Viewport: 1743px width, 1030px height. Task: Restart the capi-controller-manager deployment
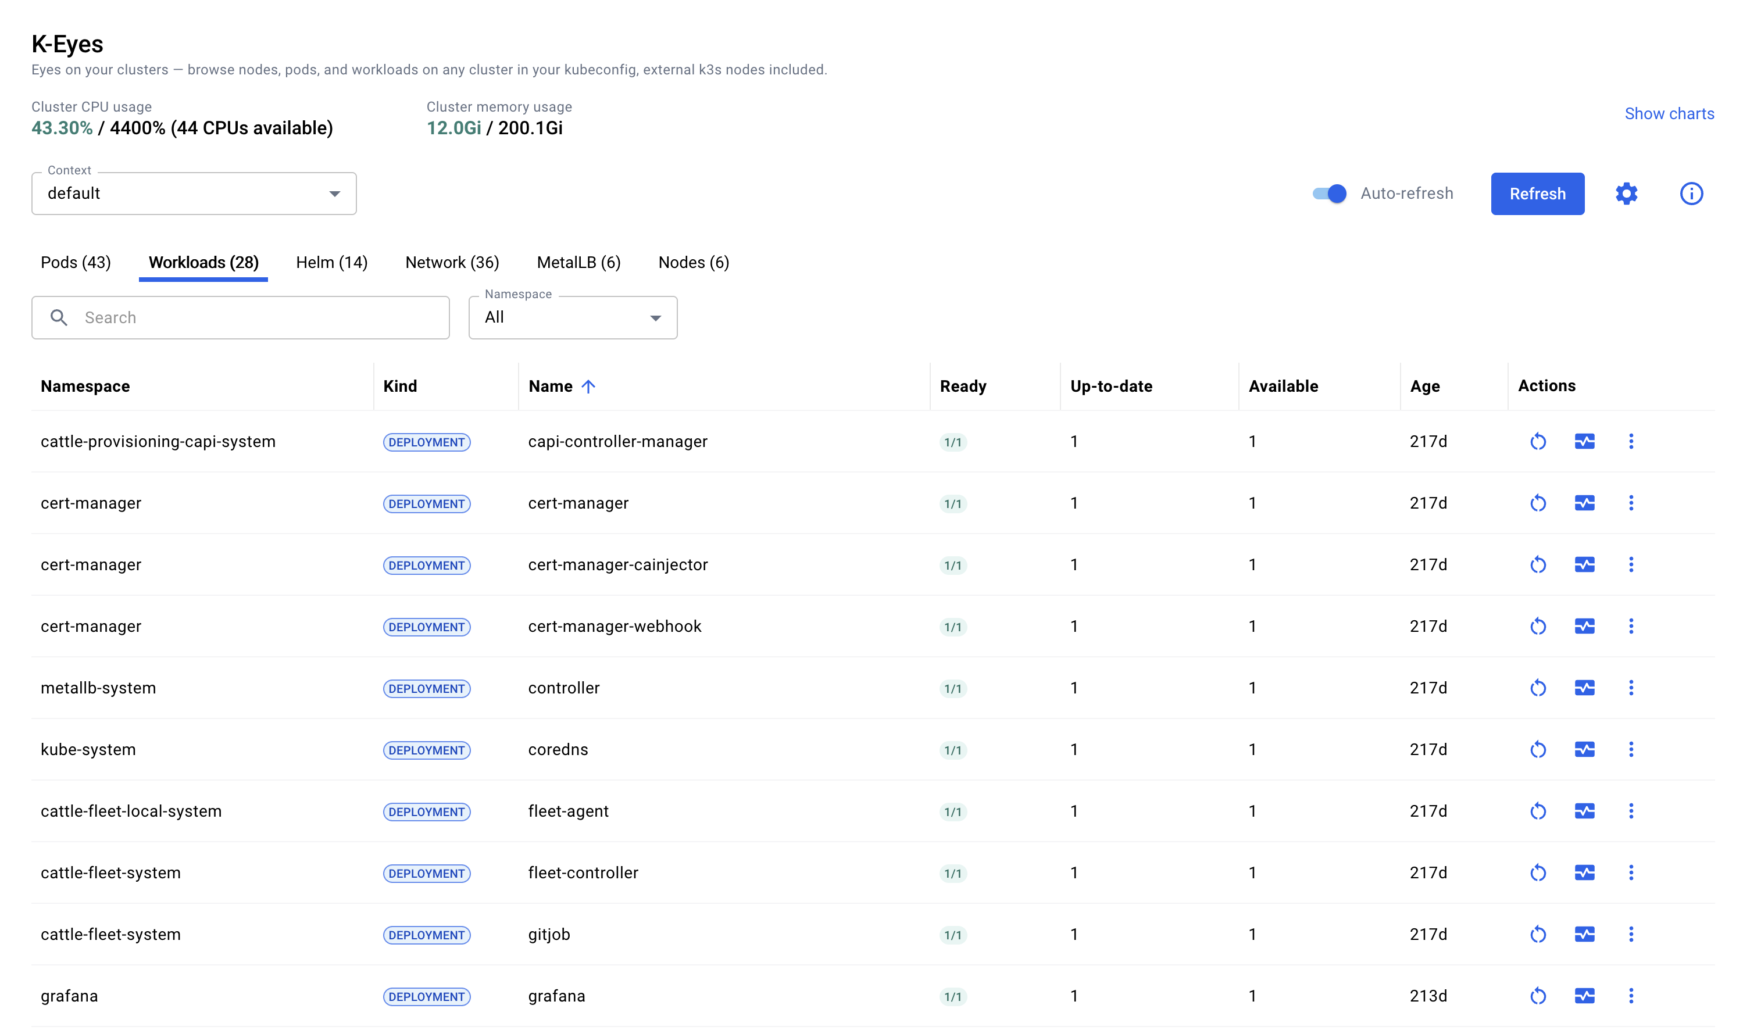[x=1538, y=441]
